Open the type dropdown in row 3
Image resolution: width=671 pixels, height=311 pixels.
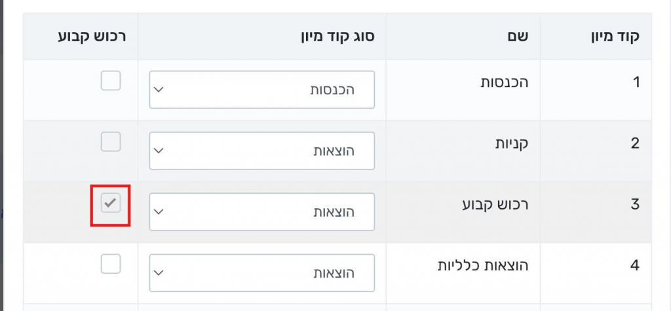pyautogui.click(x=262, y=212)
